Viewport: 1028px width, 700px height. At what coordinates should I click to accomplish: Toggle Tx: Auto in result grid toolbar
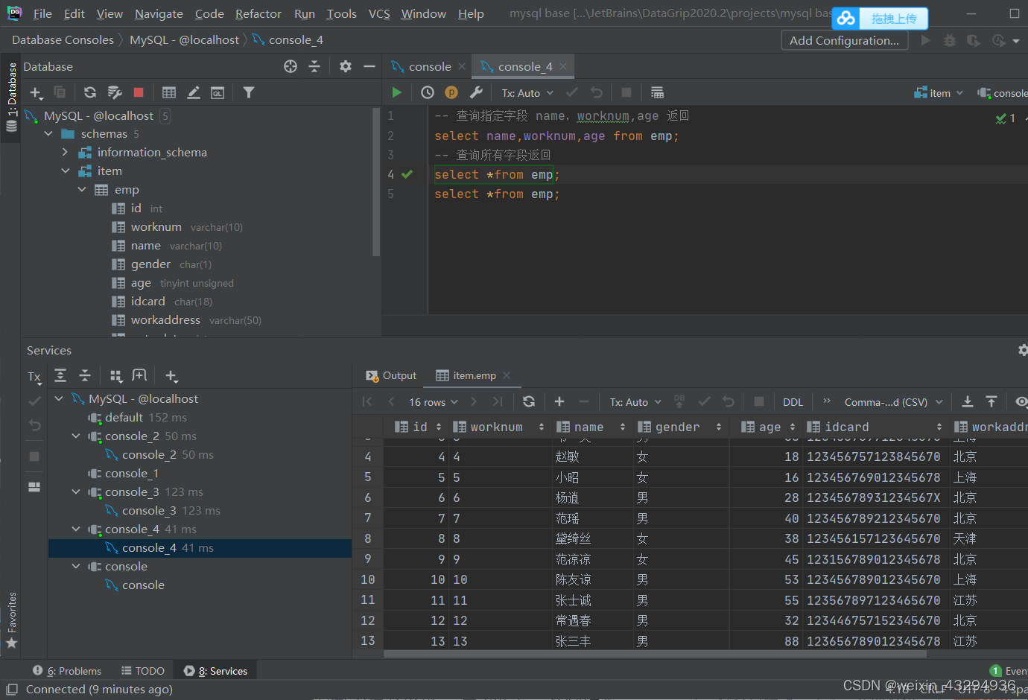point(635,402)
